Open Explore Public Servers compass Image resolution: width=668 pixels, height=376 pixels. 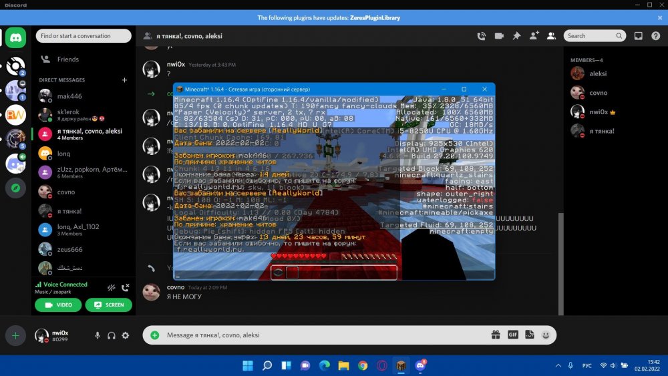click(x=16, y=188)
